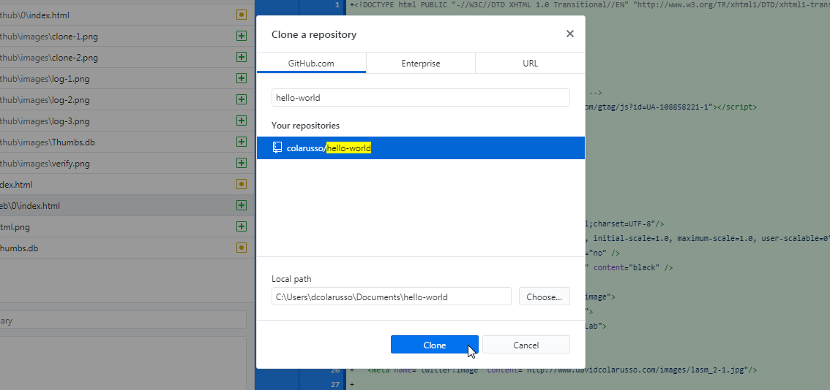
Task: Select the log-3.png changed file
Action: pyautogui.click(x=127, y=121)
